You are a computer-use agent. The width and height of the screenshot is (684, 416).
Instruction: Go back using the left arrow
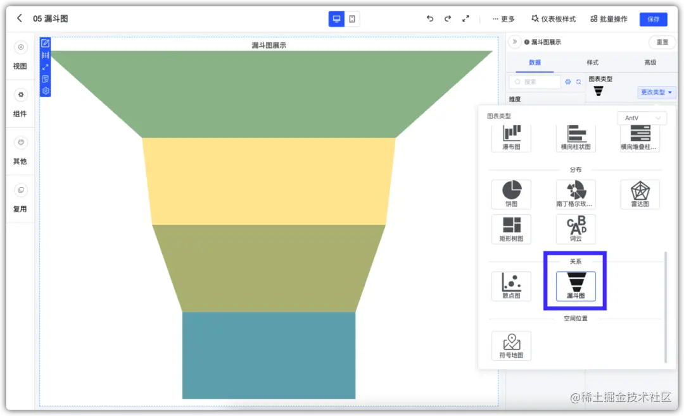(19, 18)
